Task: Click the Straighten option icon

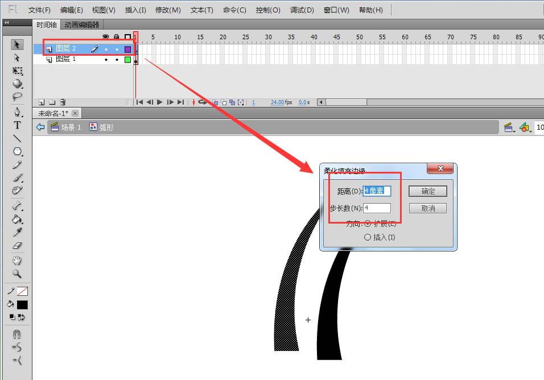Action: point(17,361)
